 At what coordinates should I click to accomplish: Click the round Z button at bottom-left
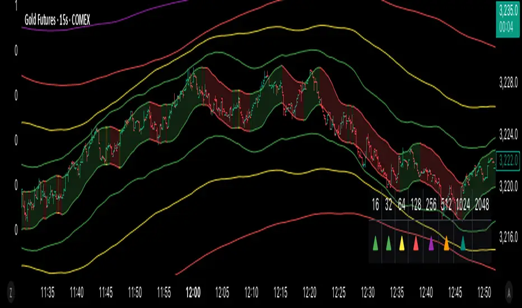pos(11,293)
